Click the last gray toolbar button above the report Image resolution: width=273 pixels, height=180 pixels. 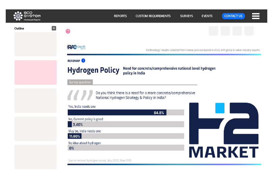tap(249, 31)
